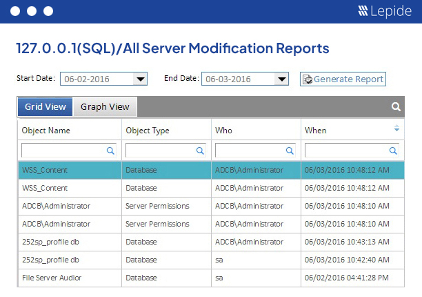Open the End Date dropdown arrow

pos(281,79)
